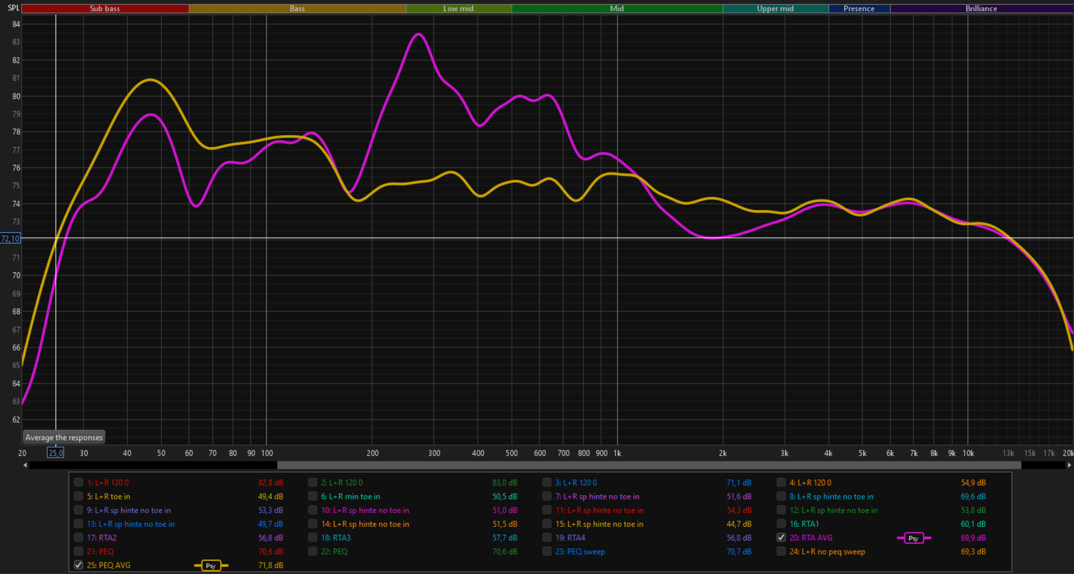
Task: Tick '9: L+R sp hinte no toe in'
Action: [x=78, y=509]
